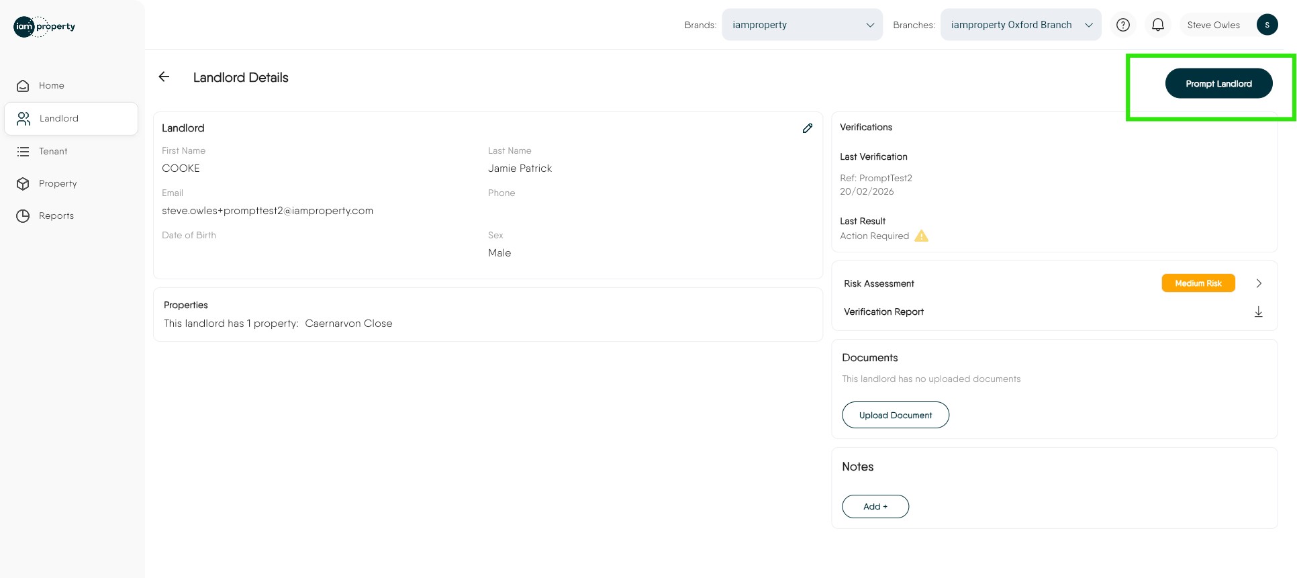
Task: Navigate to Property in the sidebar
Action: point(58,184)
